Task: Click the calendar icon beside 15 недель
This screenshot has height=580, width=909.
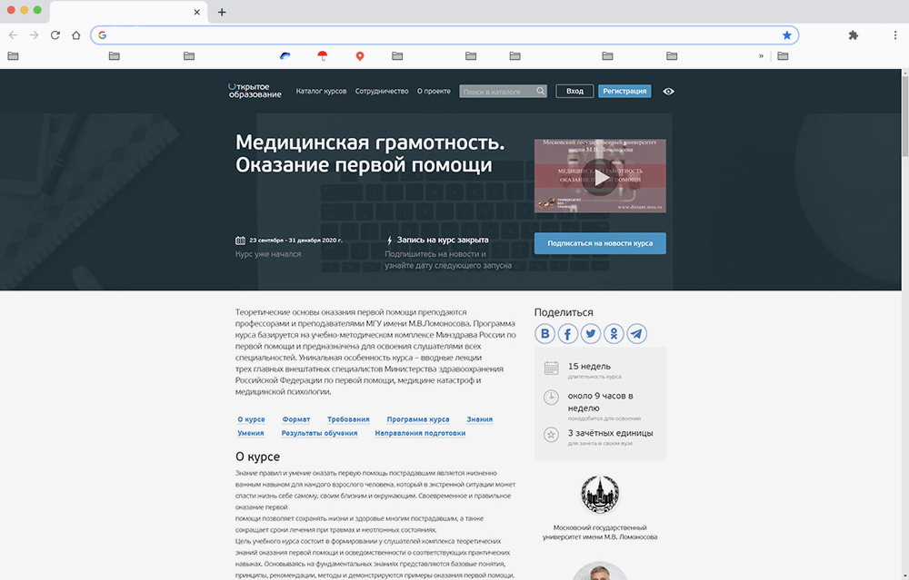Action: (x=552, y=368)
